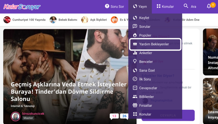
Task: Click the Sana Özel swirl icon
Action: coord(135,70)
